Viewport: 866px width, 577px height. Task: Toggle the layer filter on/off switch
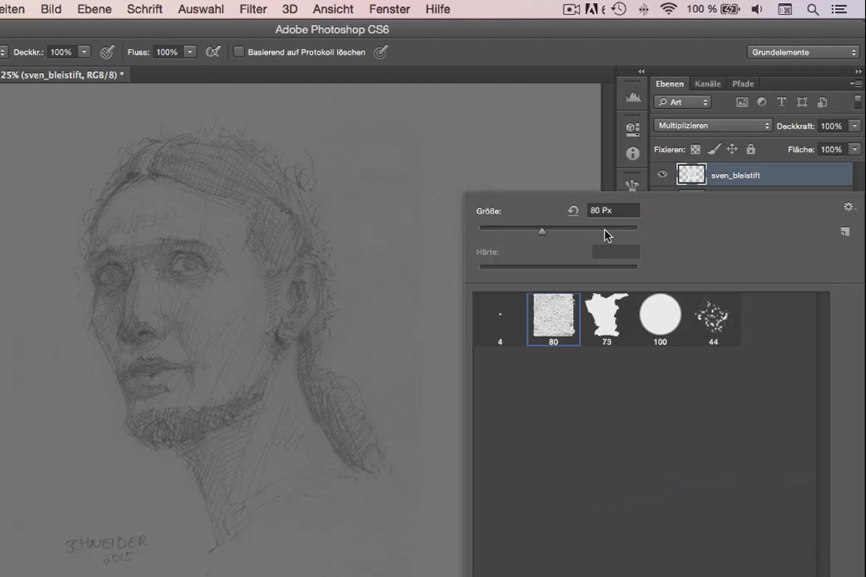point(857,102)
